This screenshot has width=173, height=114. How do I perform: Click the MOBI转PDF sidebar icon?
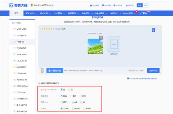click(15, 29)
